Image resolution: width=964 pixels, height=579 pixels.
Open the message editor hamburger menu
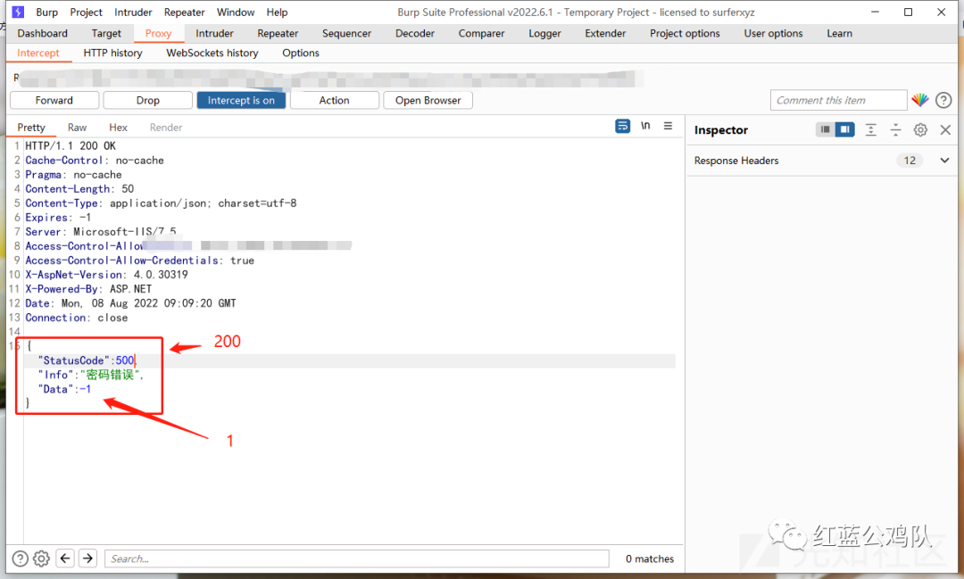tap(668, 126)
